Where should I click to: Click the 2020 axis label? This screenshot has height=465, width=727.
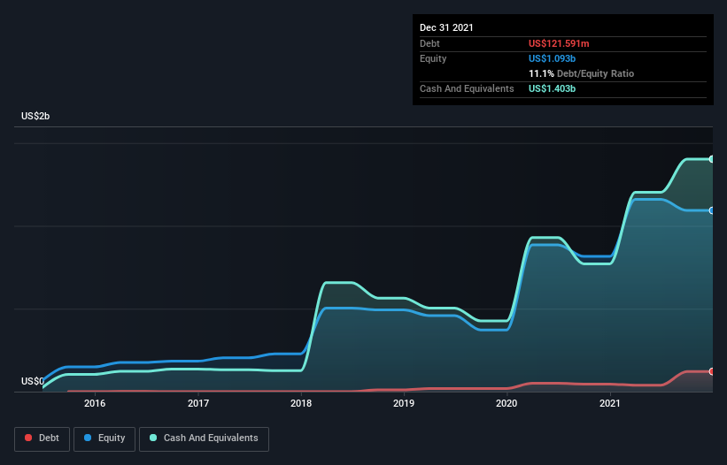click(x=507, y=403)
